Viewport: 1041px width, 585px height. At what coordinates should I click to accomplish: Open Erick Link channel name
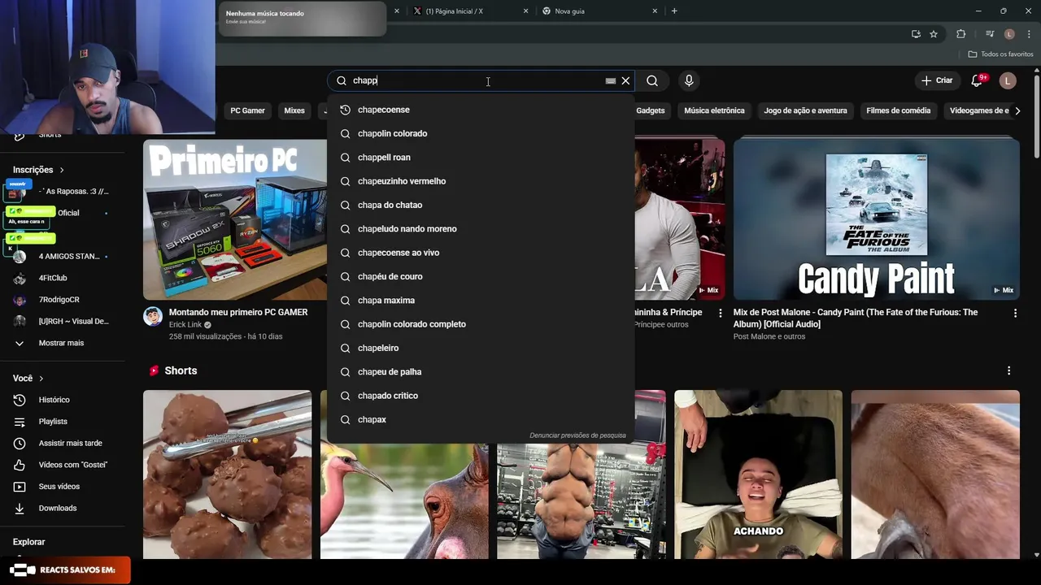185,324
